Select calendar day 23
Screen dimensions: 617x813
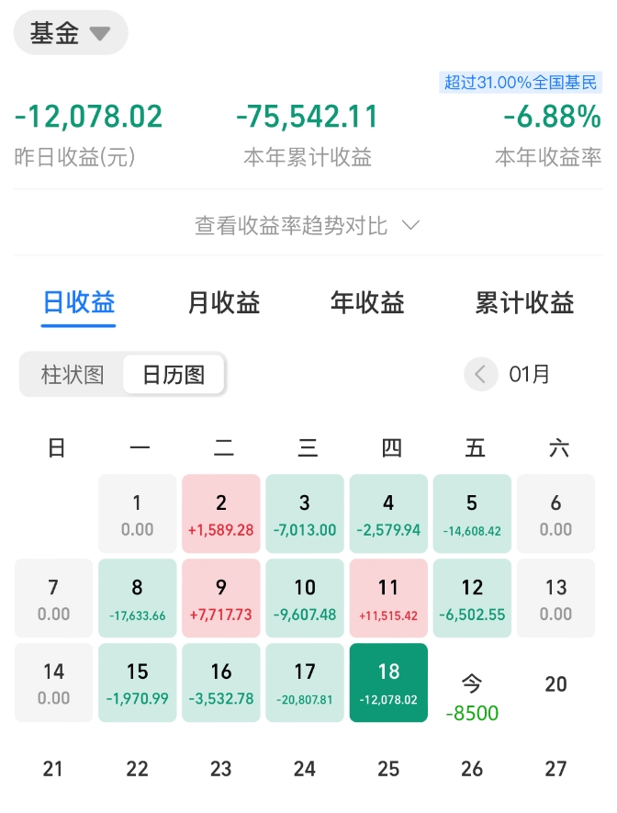click(x=220, y=768)
